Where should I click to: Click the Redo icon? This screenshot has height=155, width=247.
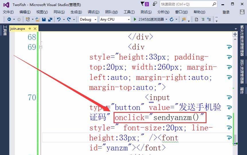point(69,19)
